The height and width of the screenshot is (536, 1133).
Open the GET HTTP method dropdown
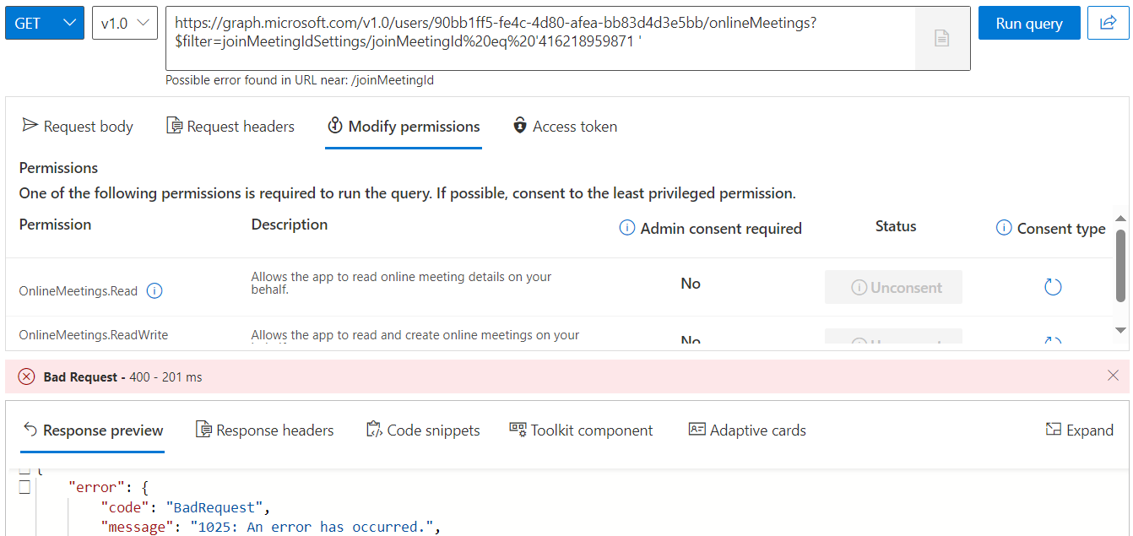[45, 23]
